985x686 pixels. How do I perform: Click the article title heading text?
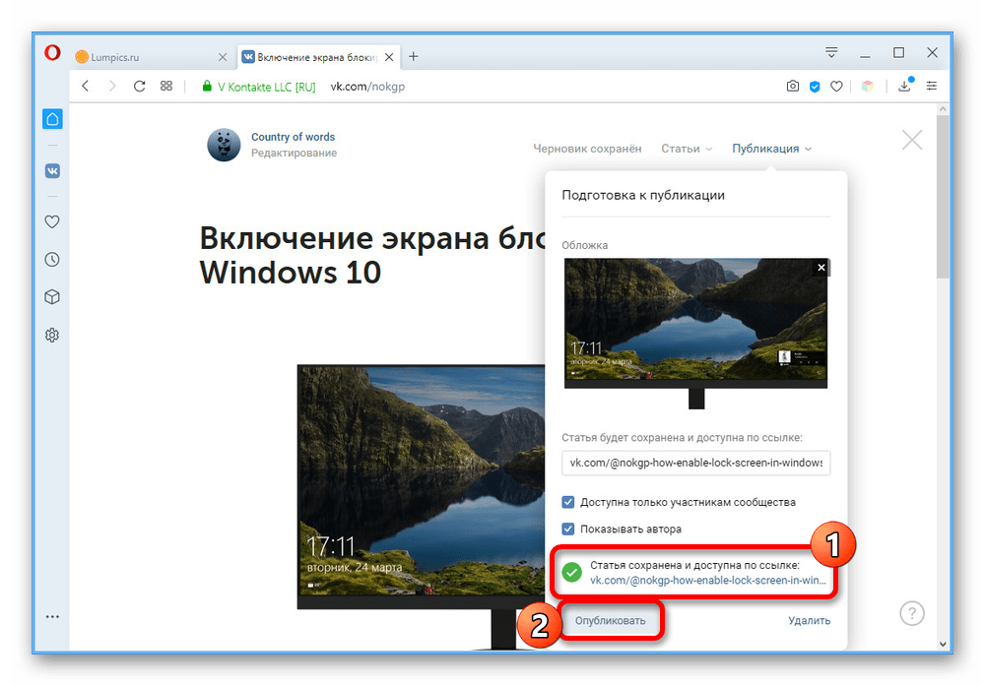(372, 255)
